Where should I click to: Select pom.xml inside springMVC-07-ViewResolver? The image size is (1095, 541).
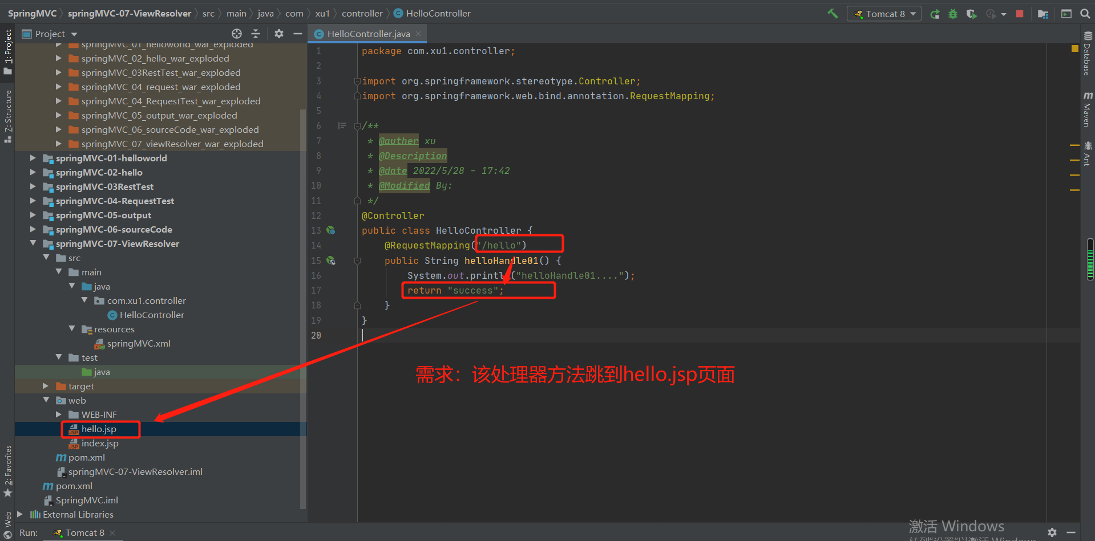click(87, 457)
